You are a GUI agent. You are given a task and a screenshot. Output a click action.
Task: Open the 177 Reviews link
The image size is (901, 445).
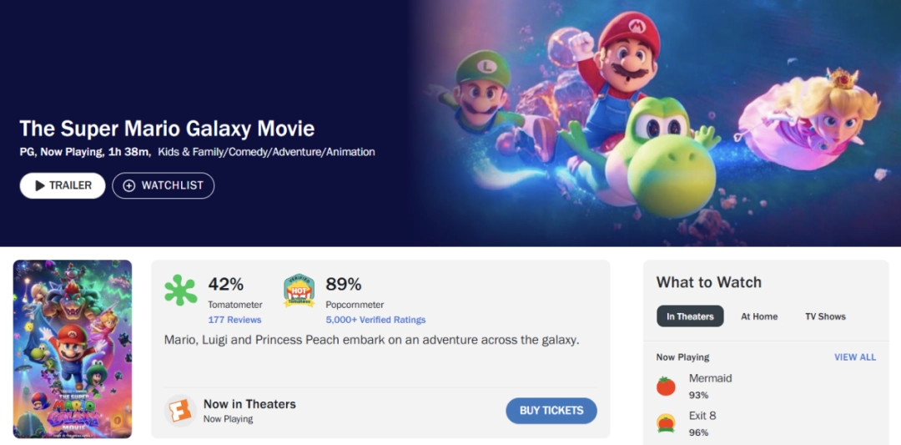coord(234,320)
